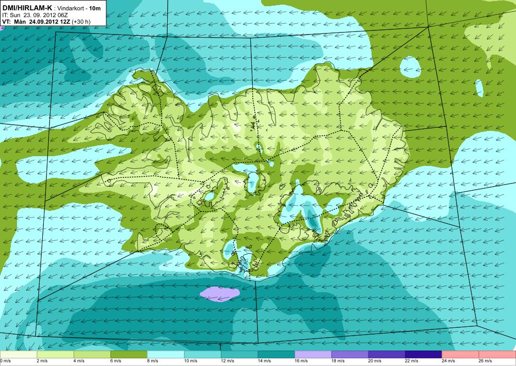Click the "10 m/s" legend label

(191, 361)
